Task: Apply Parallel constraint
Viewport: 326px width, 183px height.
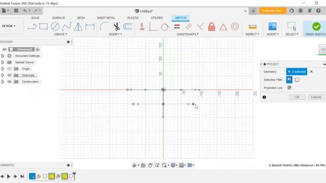Action: (x=188, y=26)
